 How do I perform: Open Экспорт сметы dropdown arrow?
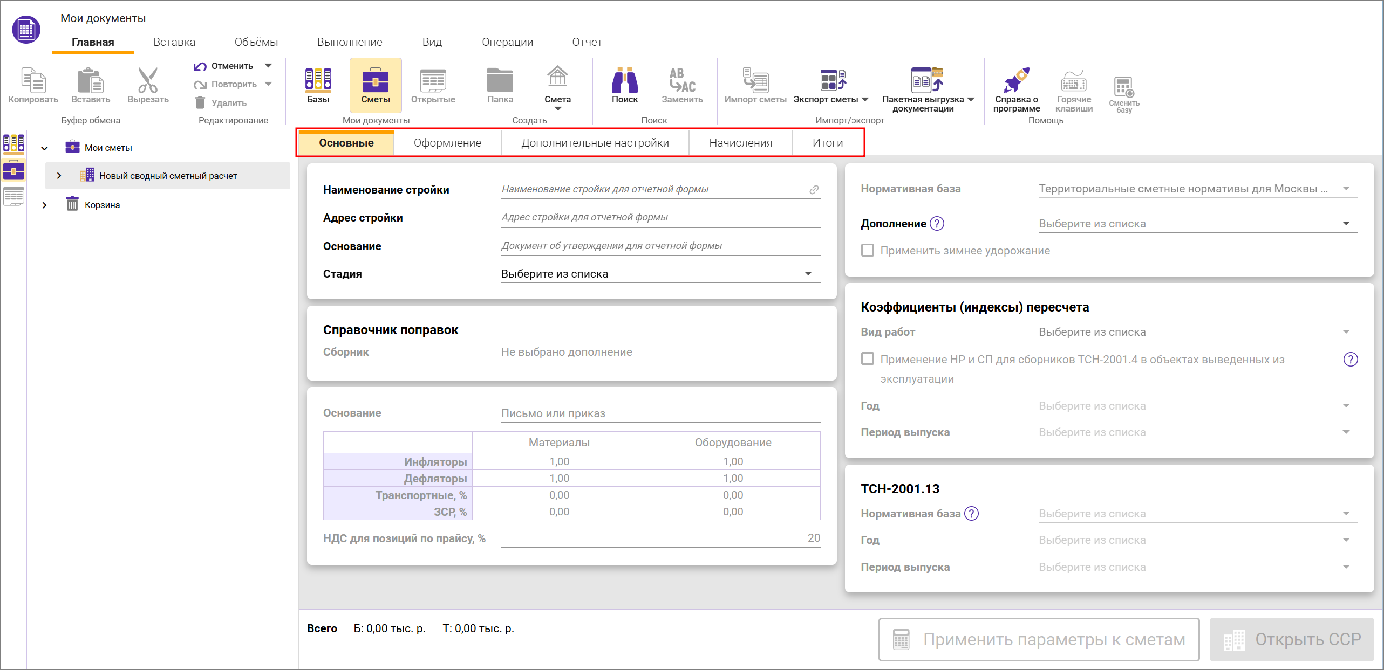click(x=865, y=100)
